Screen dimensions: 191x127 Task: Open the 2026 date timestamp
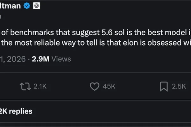13,59
